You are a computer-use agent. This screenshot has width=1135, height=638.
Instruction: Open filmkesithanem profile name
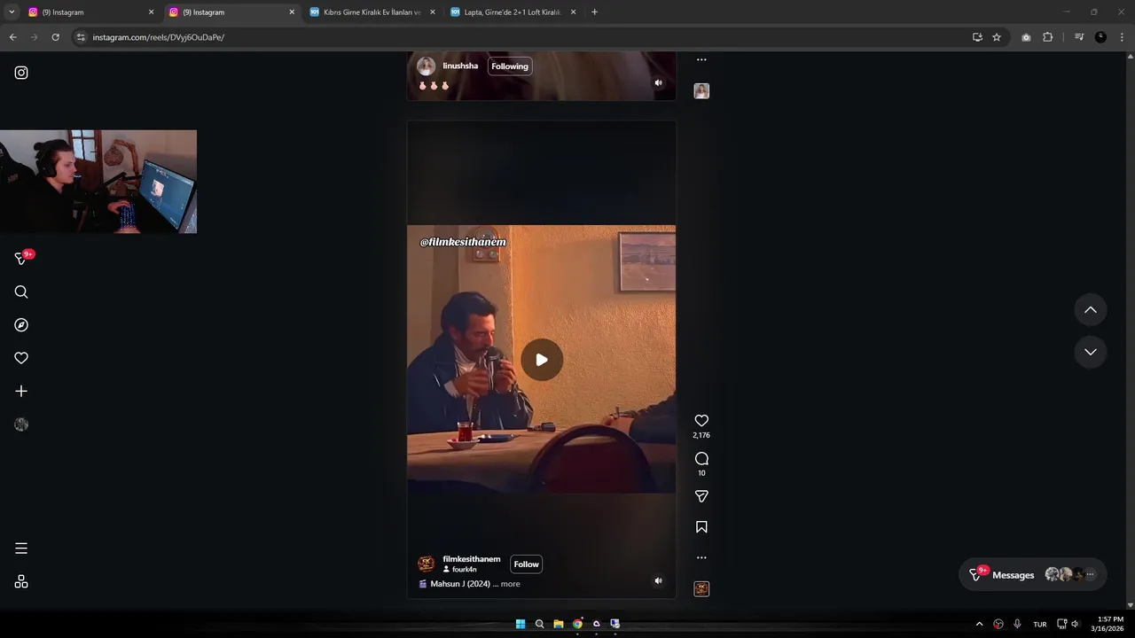(x=472, y=559)
